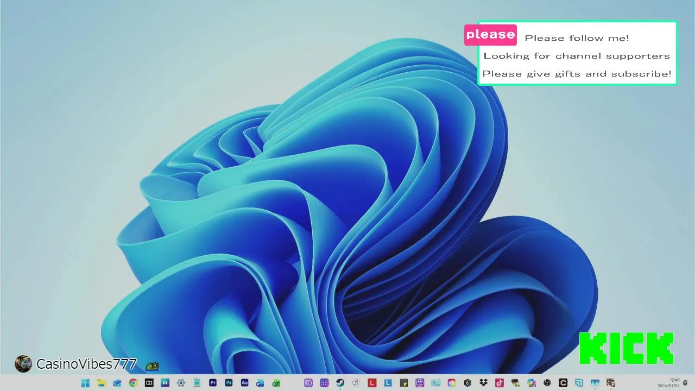This screenshot has height=391, width=695.
Task: Open the black Dolby app icon
Action: 149,383
